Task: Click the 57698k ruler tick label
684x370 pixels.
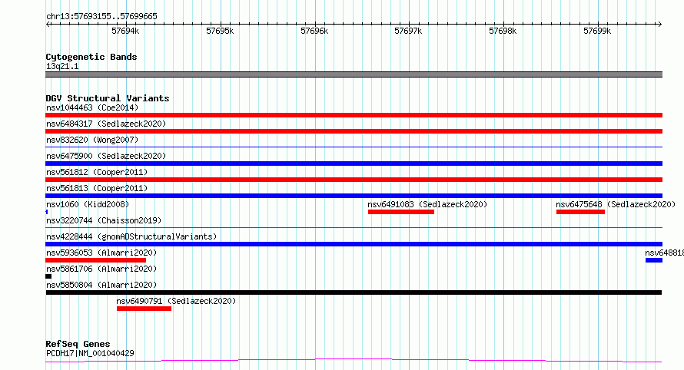Action: 503,31
